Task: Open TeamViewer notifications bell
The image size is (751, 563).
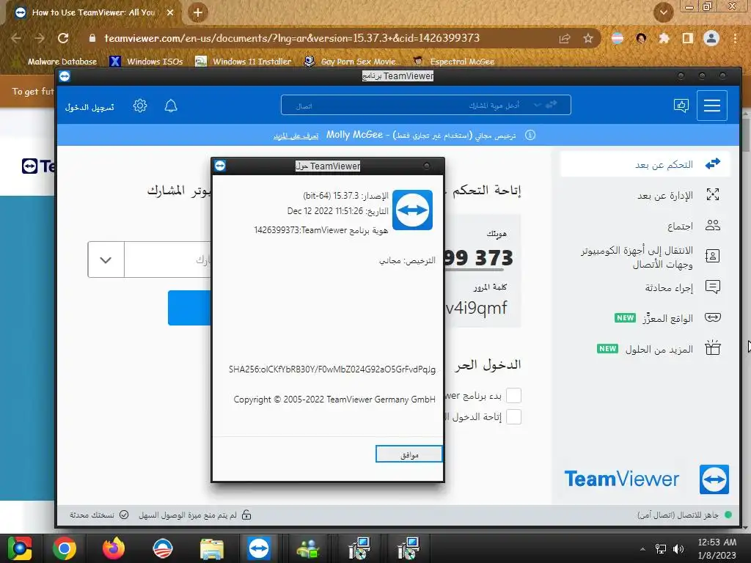Action: tap(171, 106)
